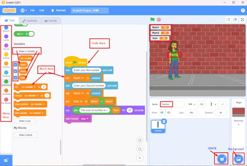Select the My Blocks category

click(6, 101)
